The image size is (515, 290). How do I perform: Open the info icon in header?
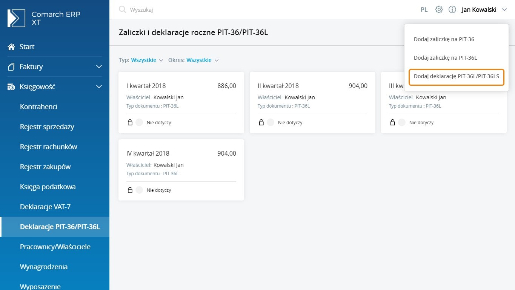point(452,10)
